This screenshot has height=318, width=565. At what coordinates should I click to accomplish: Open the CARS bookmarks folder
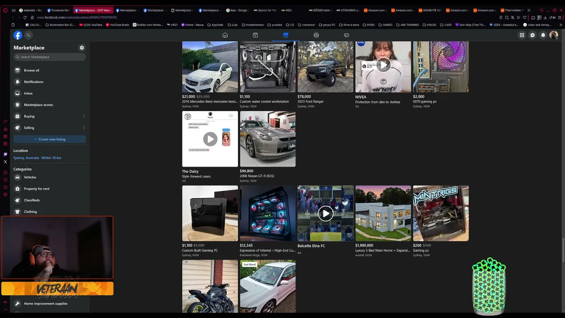[446, 25]
